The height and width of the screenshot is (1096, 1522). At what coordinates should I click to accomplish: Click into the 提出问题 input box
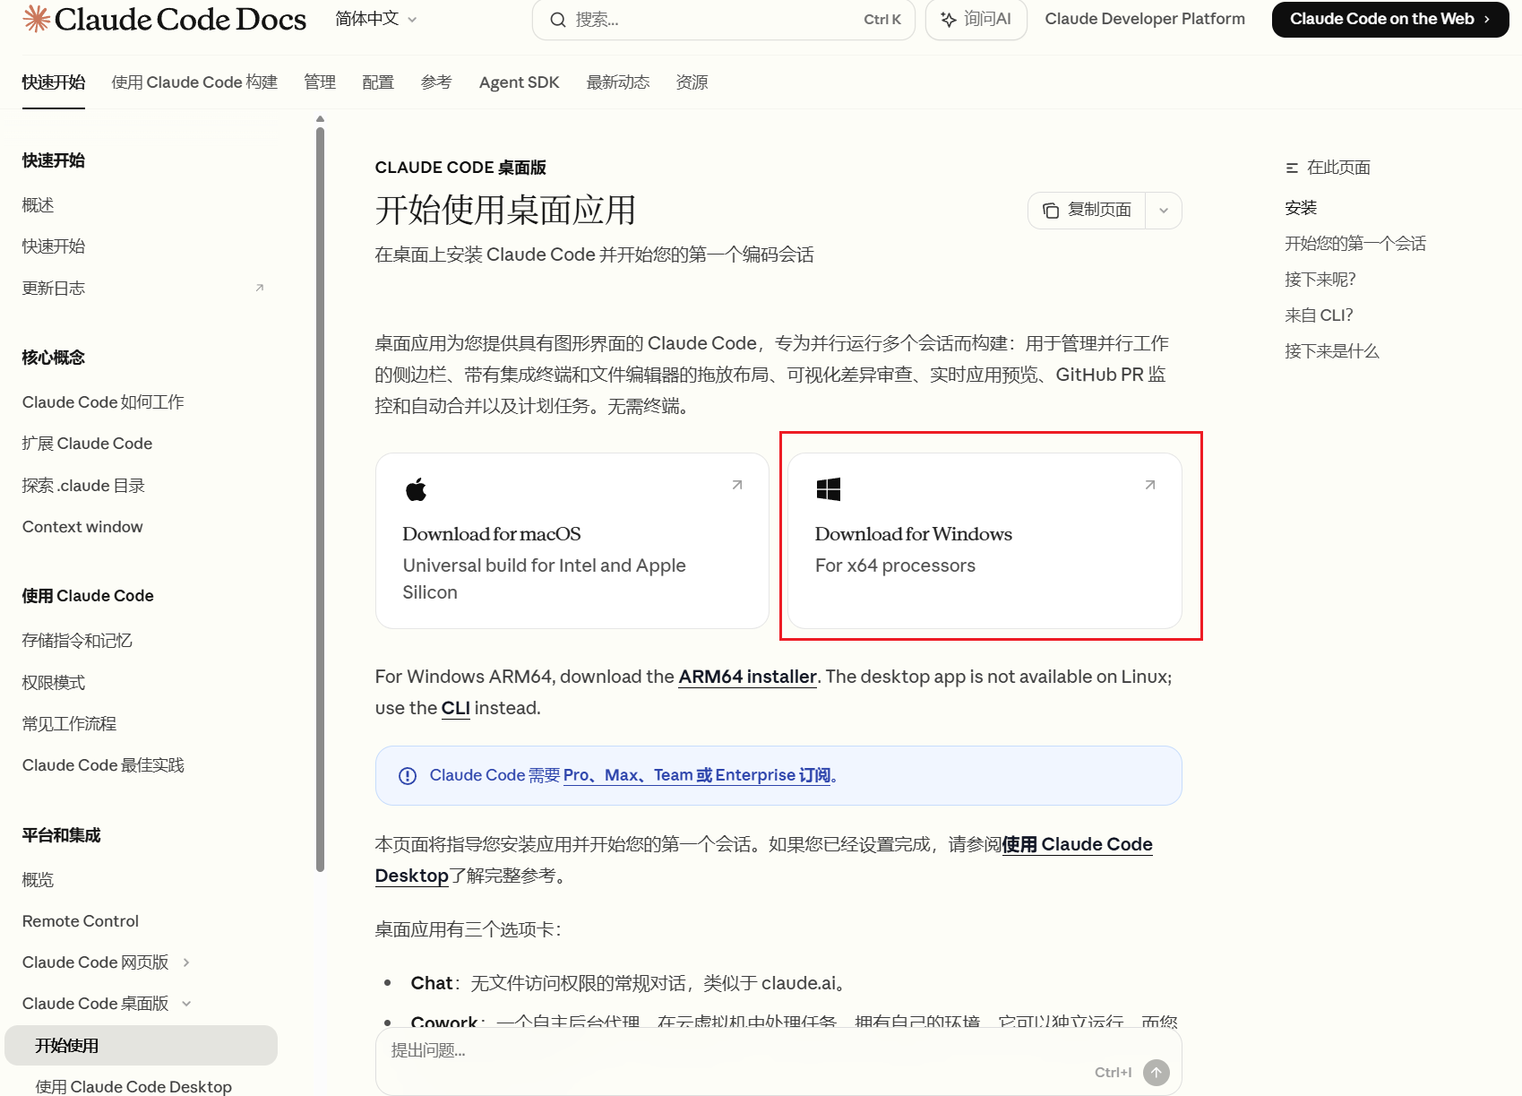(x=778, y=1061)
